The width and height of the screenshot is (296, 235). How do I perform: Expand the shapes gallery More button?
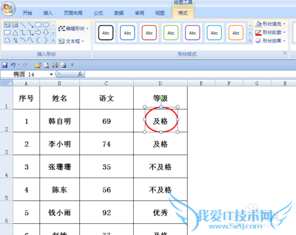pos(53,40)
